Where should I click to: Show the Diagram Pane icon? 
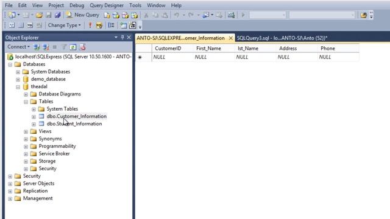[12, 26]
